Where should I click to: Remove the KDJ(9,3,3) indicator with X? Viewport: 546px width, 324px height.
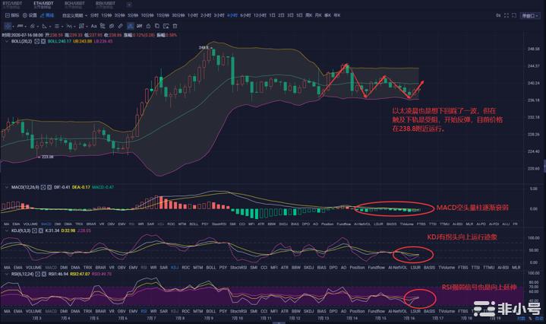41,230
